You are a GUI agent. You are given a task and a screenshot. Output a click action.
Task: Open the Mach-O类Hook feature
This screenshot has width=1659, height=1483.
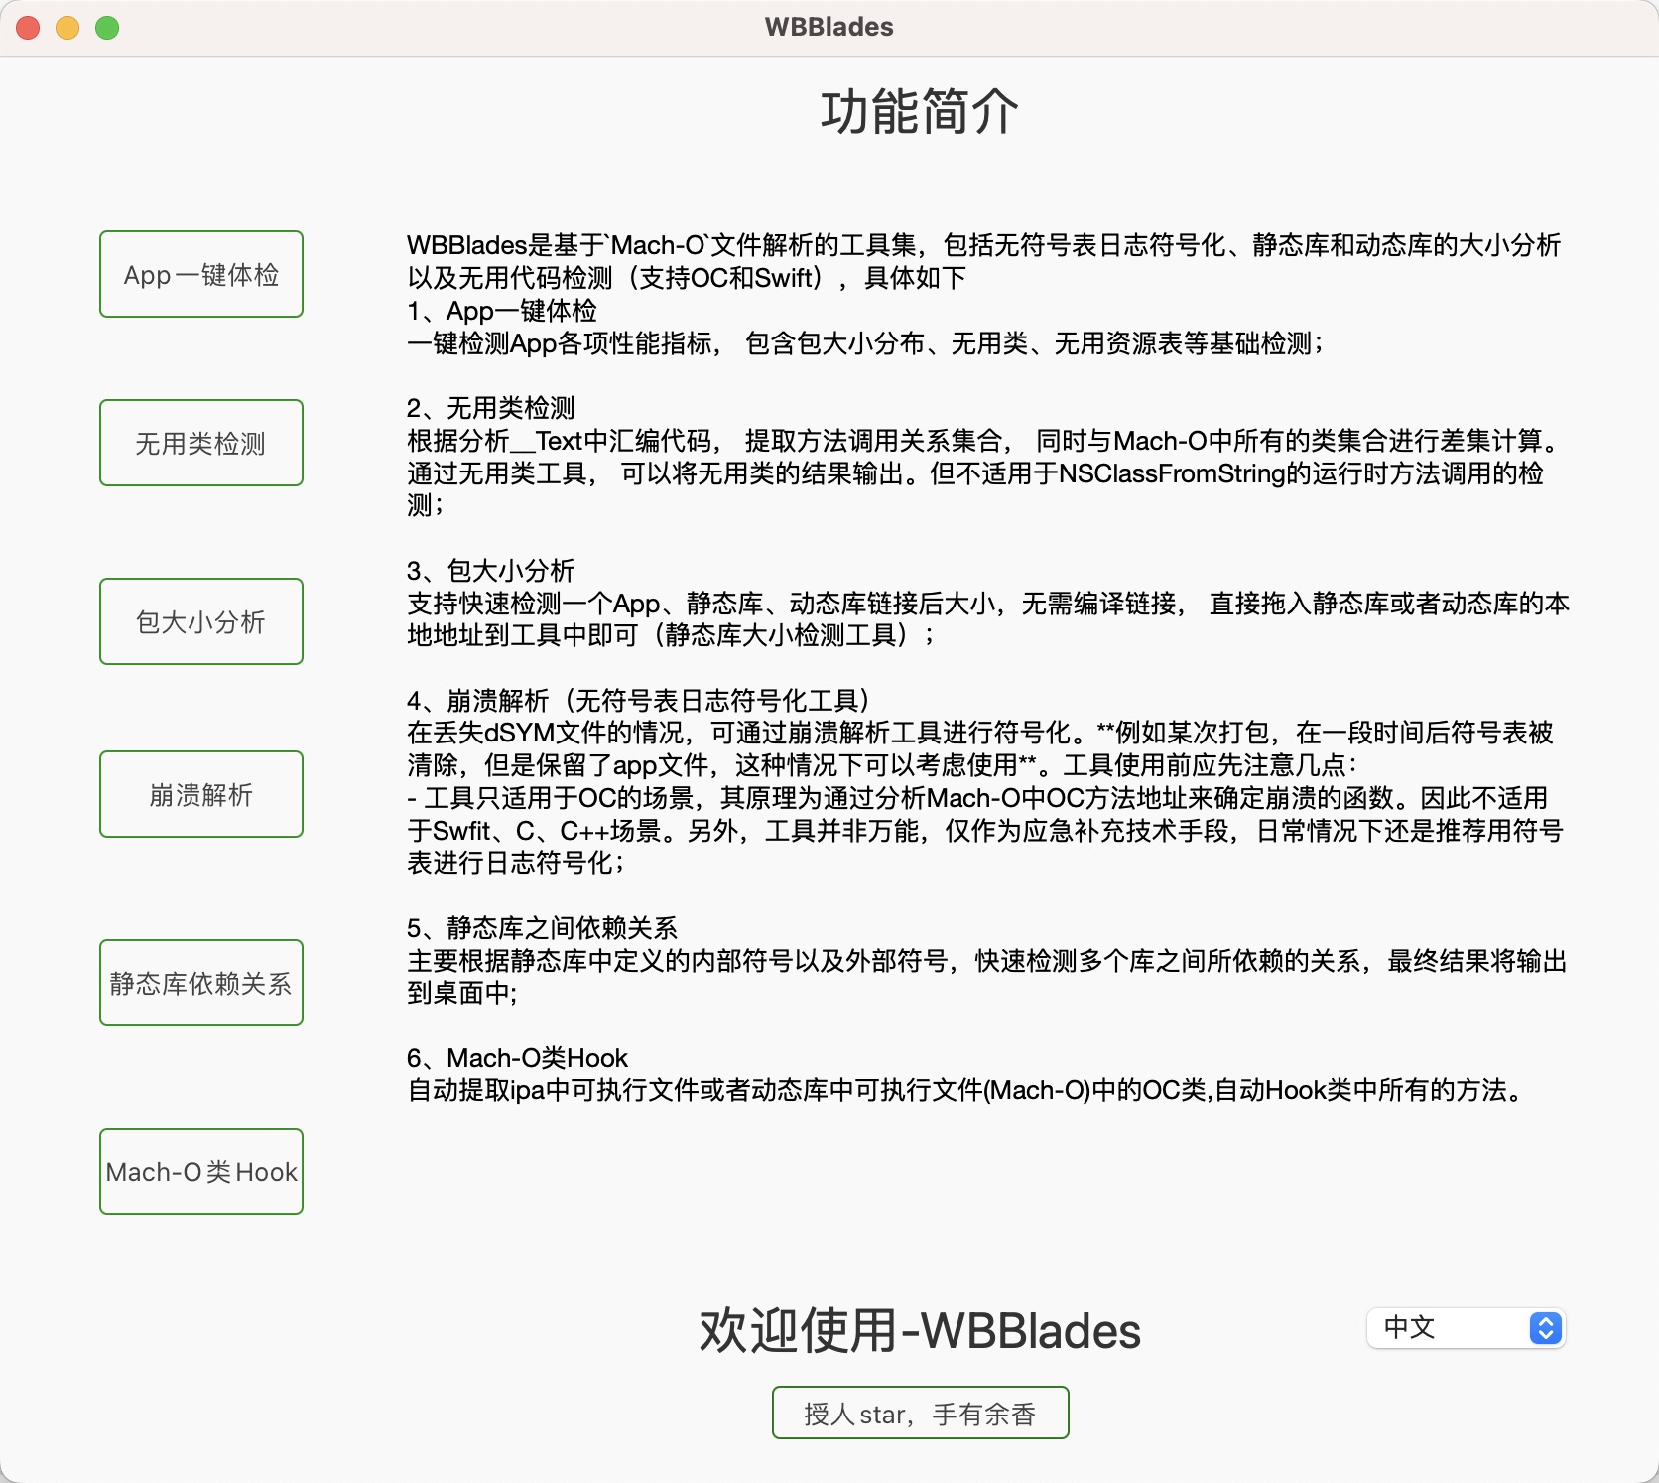click(x=201, y=1171)
